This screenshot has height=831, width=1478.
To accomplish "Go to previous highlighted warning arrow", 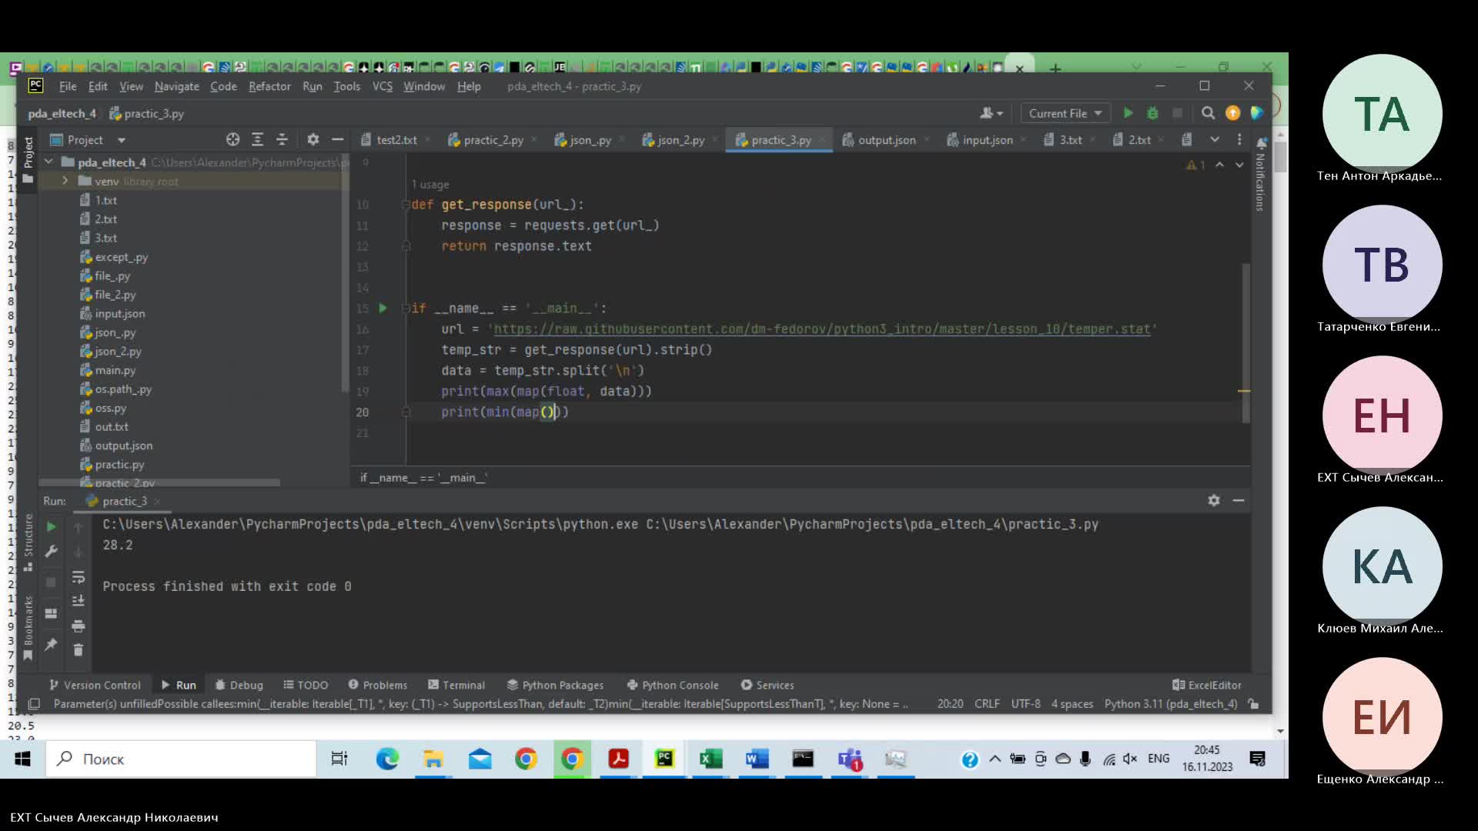I will (1219, 165).
